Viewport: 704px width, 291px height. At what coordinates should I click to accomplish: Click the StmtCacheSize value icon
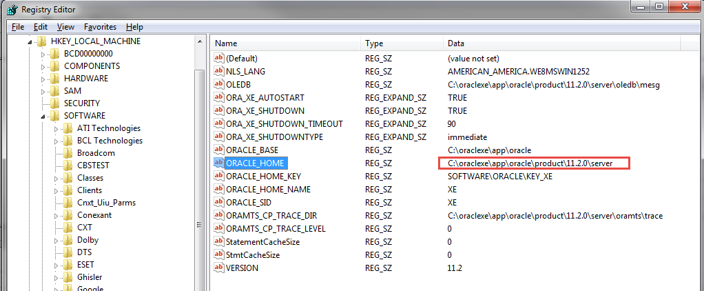pos(218,254)
